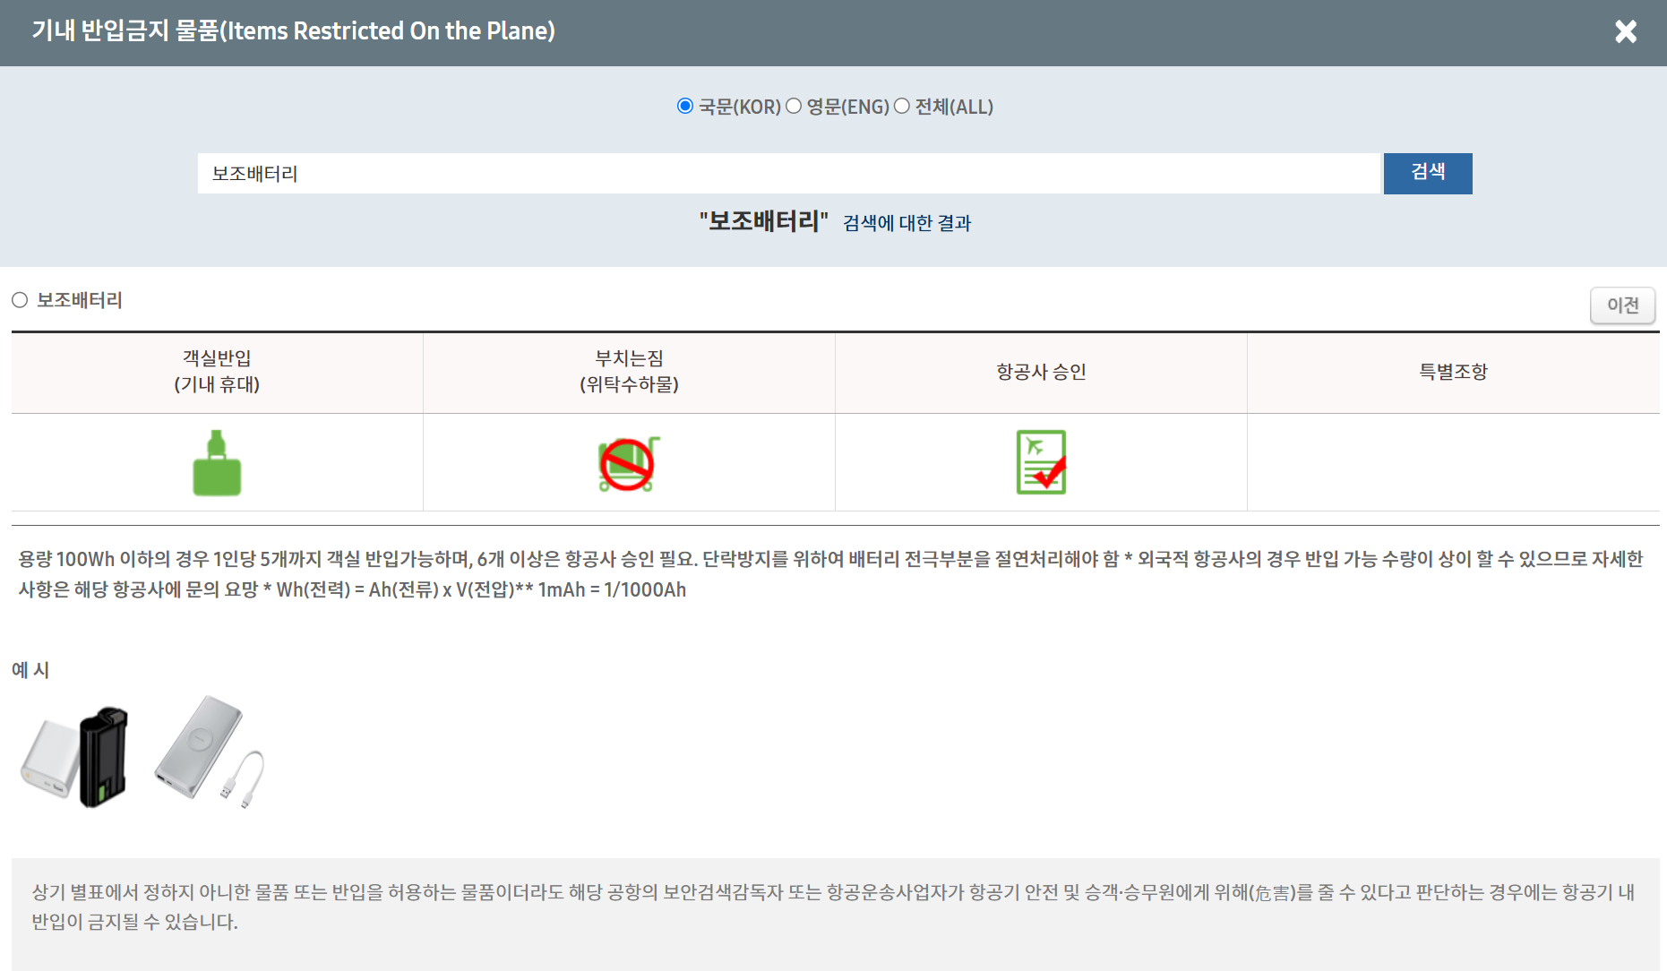Click inside the search input containing 보조배터리
The image size is (1667, 971).
click(788, 174)
